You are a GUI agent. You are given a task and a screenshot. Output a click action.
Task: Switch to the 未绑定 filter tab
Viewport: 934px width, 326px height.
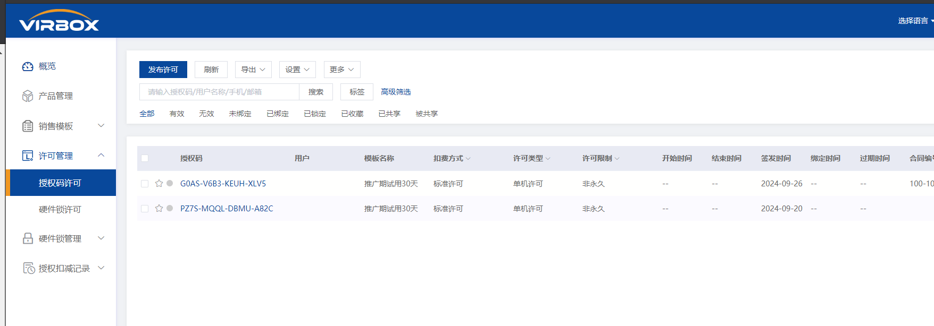240,114
